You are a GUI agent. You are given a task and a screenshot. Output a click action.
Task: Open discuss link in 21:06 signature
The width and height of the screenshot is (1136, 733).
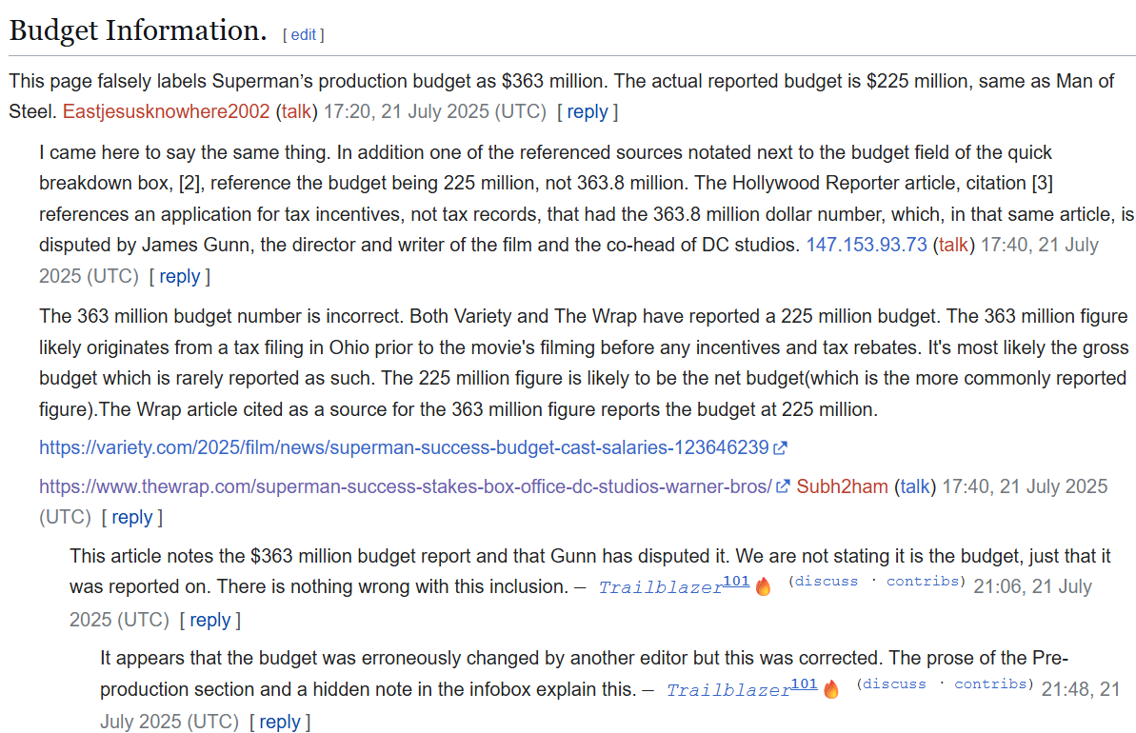[x=826, y=581]
